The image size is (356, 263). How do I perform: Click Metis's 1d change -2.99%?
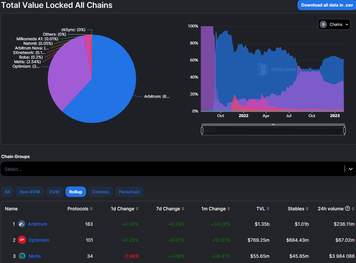click(131, 256)
